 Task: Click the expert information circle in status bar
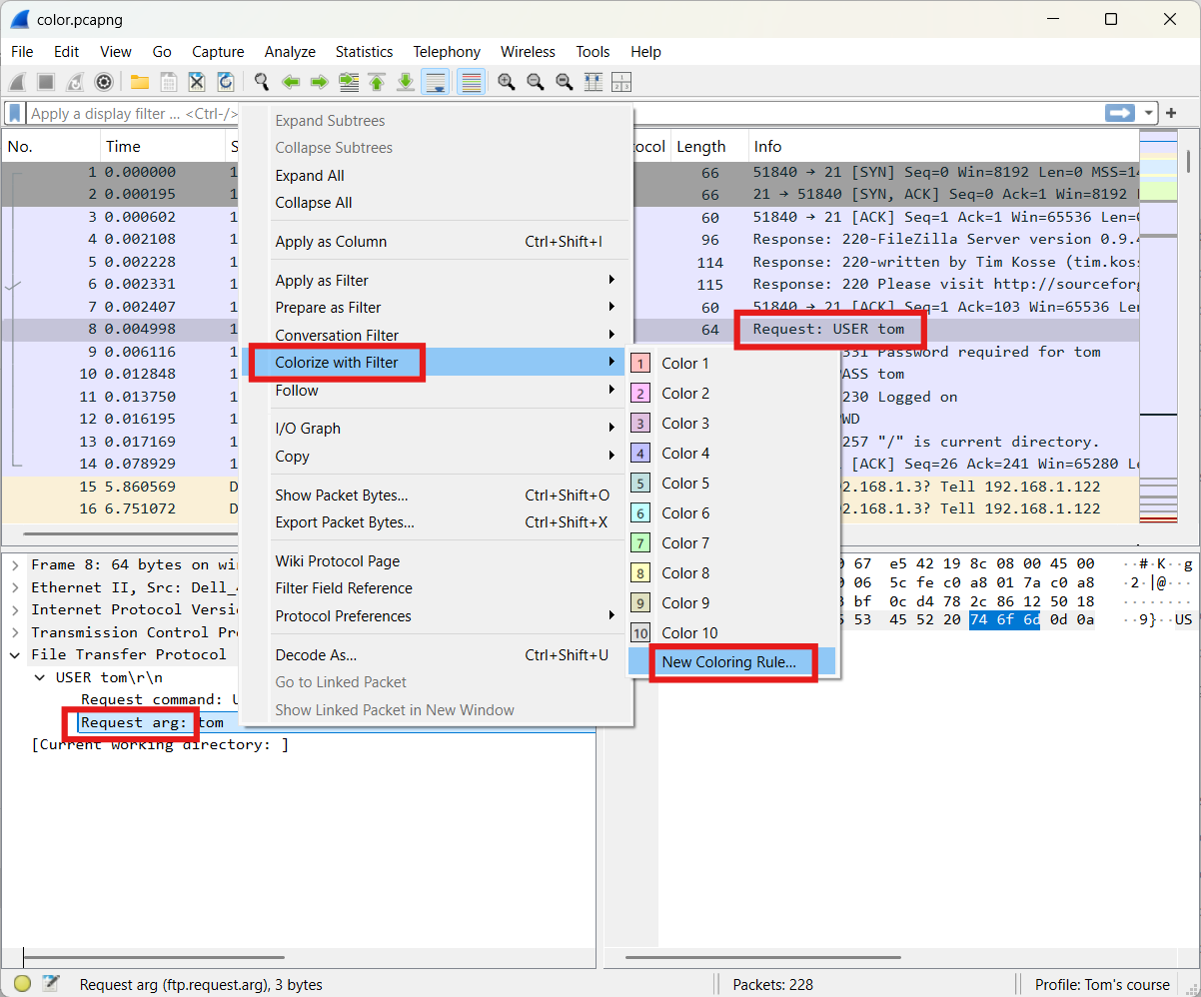coord(22,984)
